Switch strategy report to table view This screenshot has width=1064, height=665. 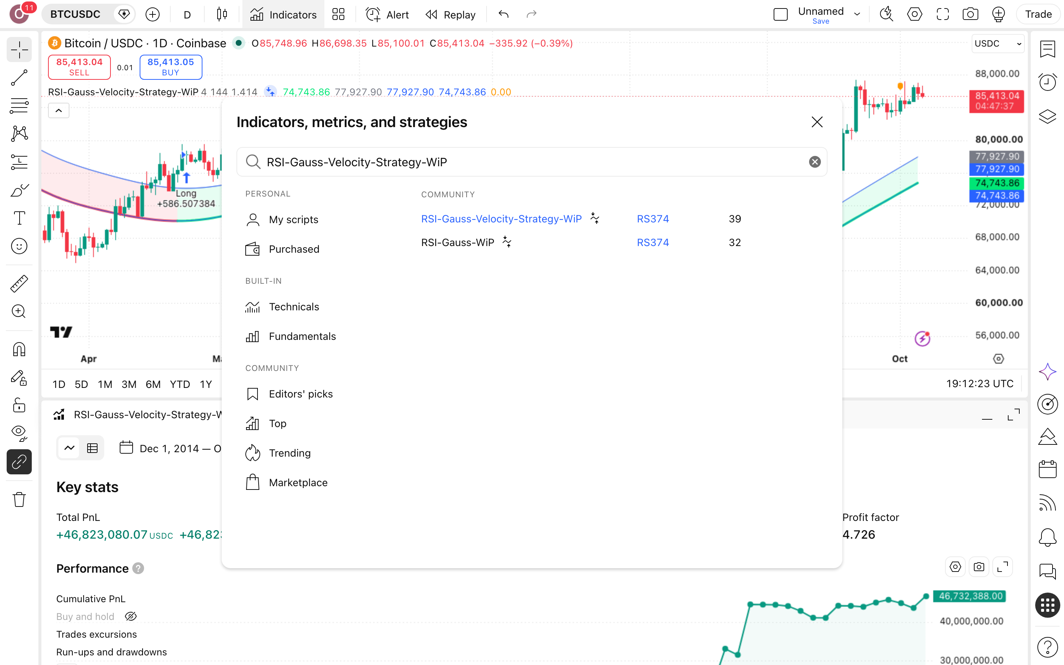pyautogui.click(x=92, y=448)
